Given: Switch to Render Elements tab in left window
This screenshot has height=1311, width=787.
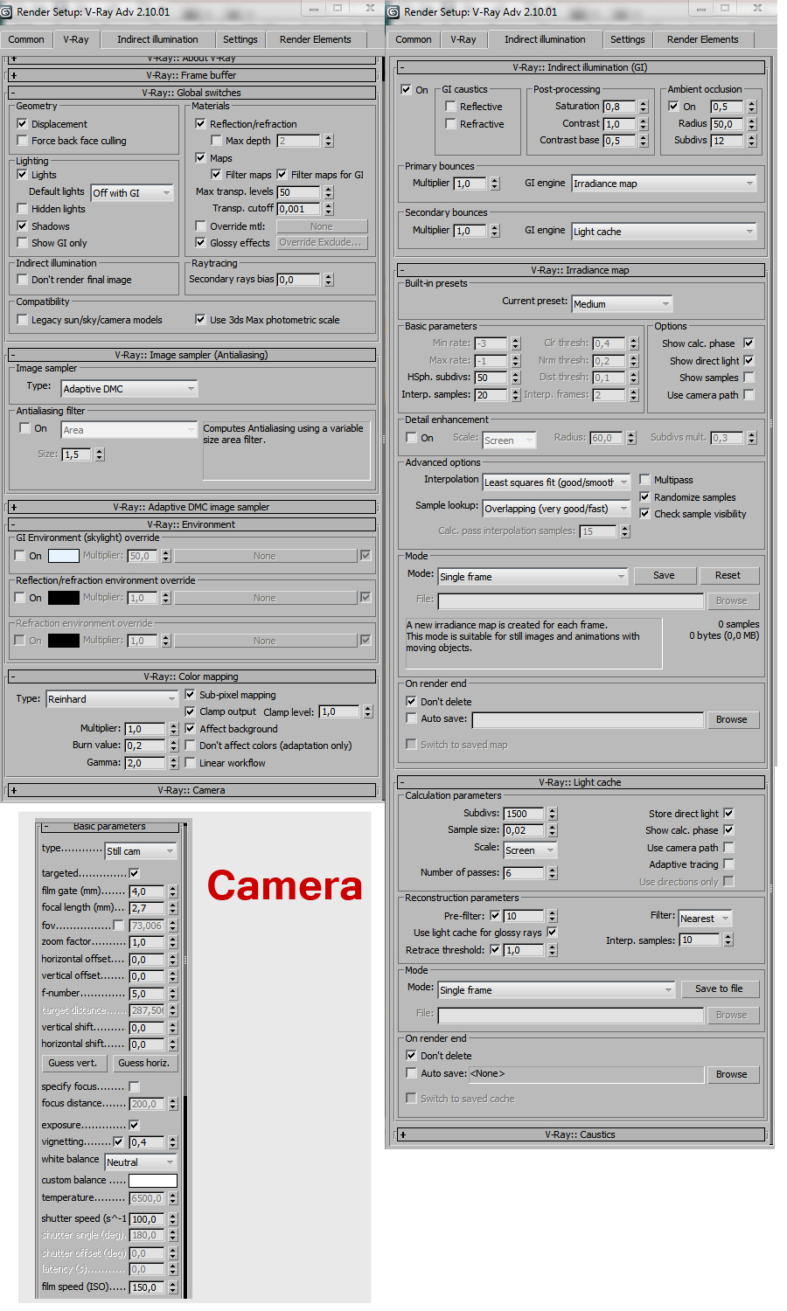Looking at the screenshot, I should [x=315, y=39].
